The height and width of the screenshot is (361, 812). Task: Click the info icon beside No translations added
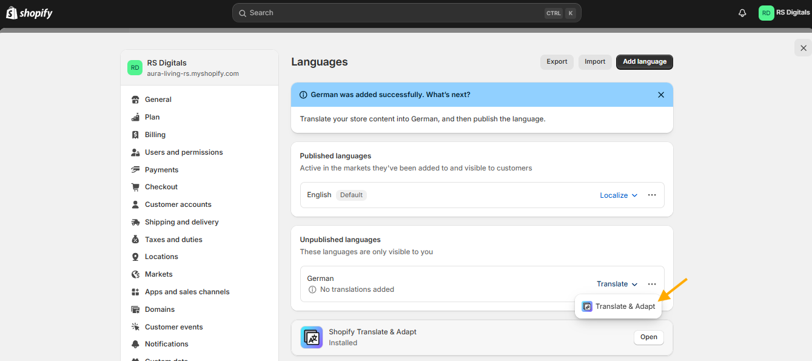pyautogui.click(x=312, y=289)
